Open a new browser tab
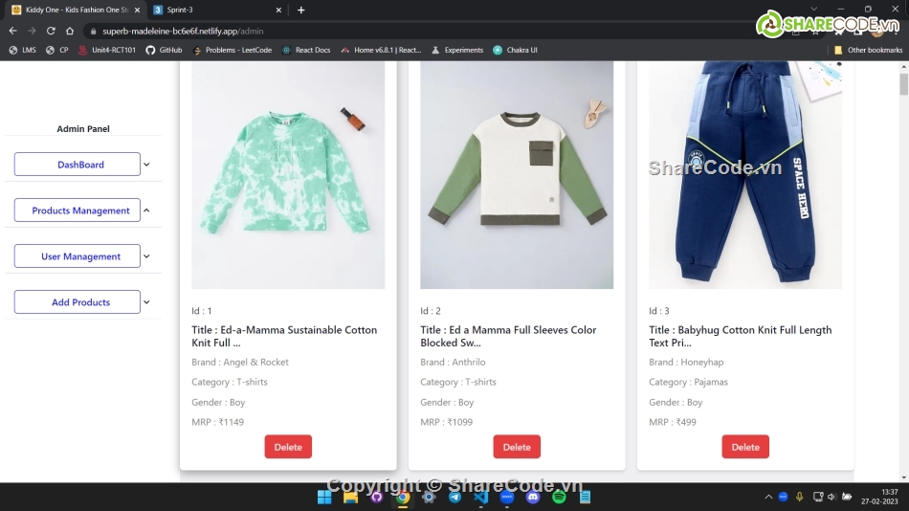909x511 pixels. click(300, 10)
